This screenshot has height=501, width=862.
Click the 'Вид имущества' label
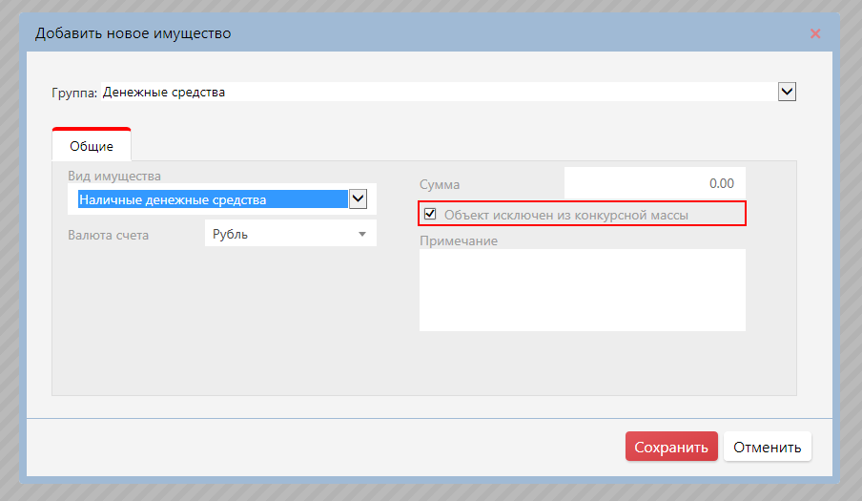coord(114,176)
